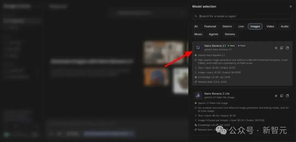The width and height of the screenshot is (296, 142).
Task: Open Nano Banana 2 Lite details in new window
Action: [x=287, y=96]
